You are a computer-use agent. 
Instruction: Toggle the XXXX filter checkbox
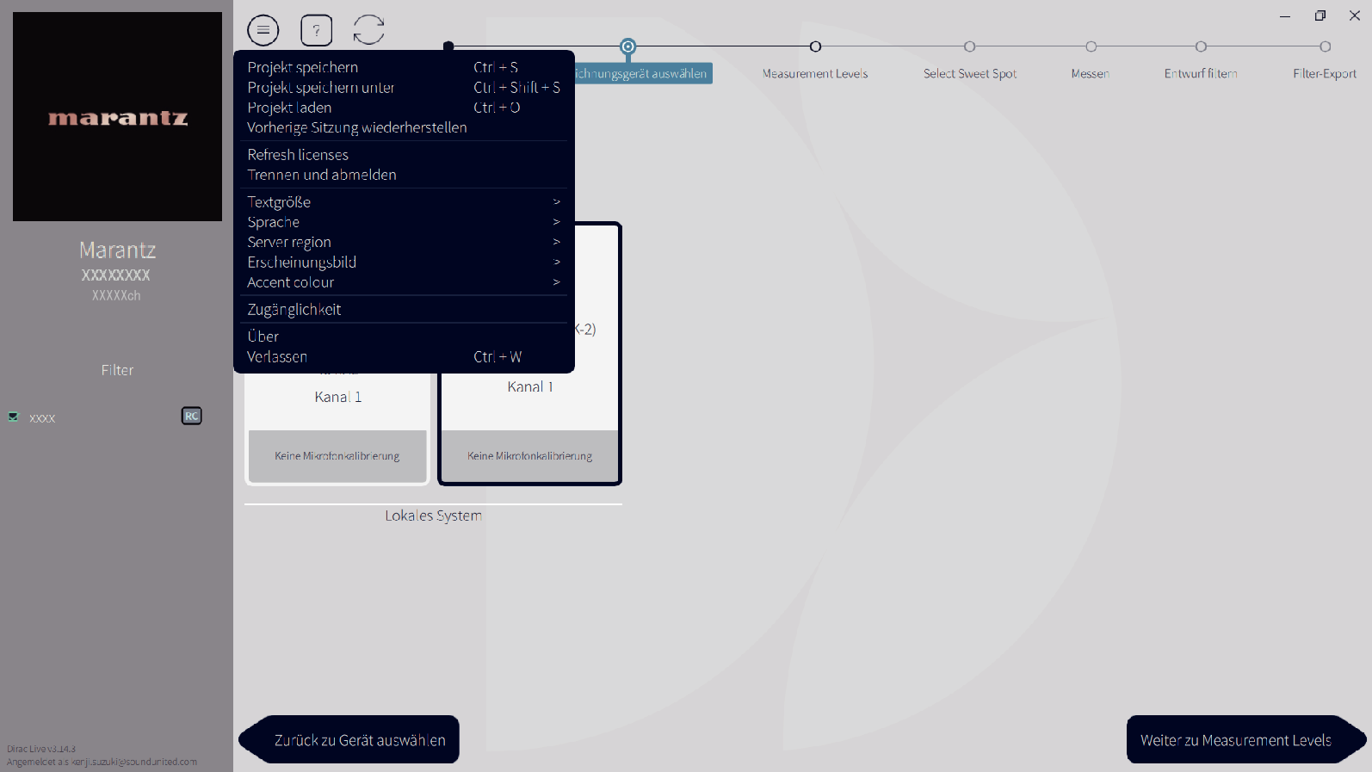click(x=14, y=417)
